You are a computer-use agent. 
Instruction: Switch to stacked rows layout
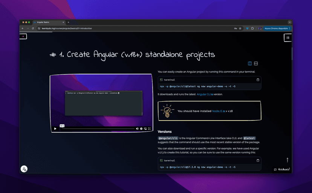(256, 63)
